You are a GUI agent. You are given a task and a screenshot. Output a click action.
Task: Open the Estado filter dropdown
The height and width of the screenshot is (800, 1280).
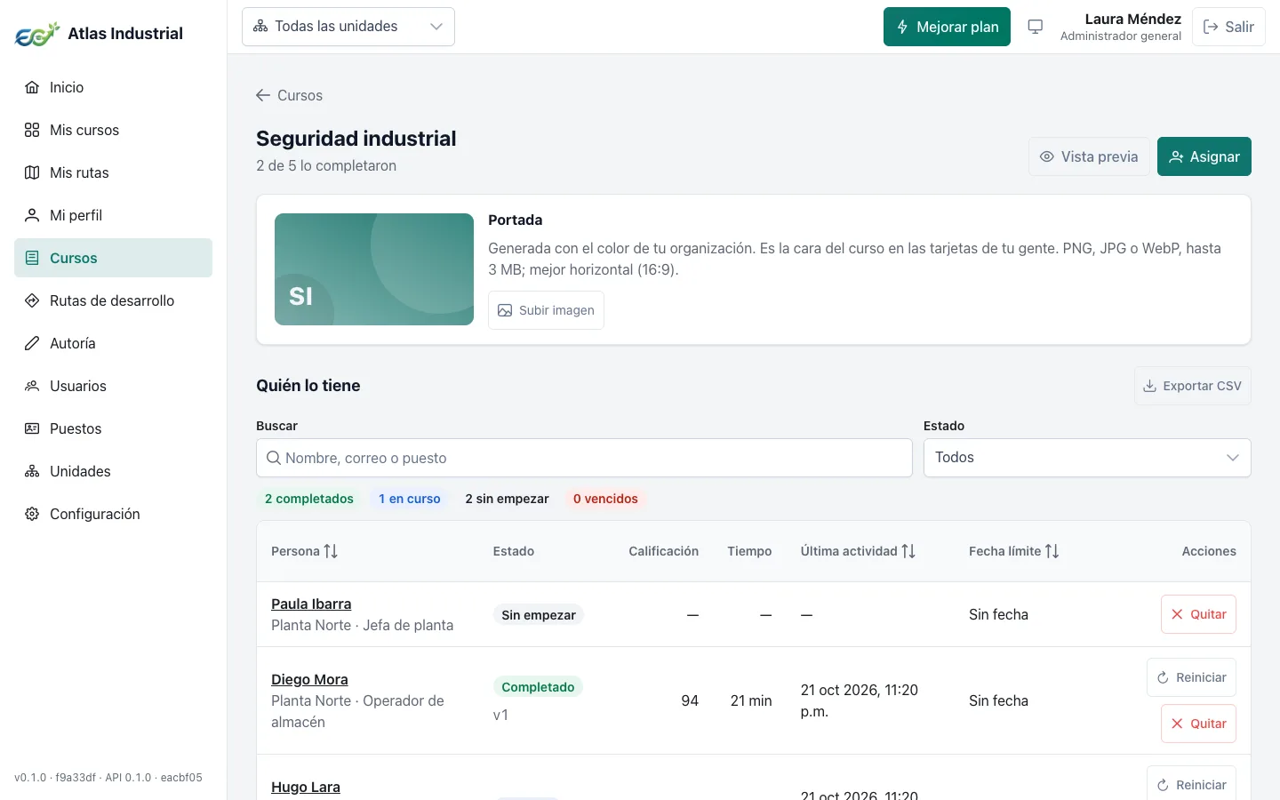[x=1087, y=458]
